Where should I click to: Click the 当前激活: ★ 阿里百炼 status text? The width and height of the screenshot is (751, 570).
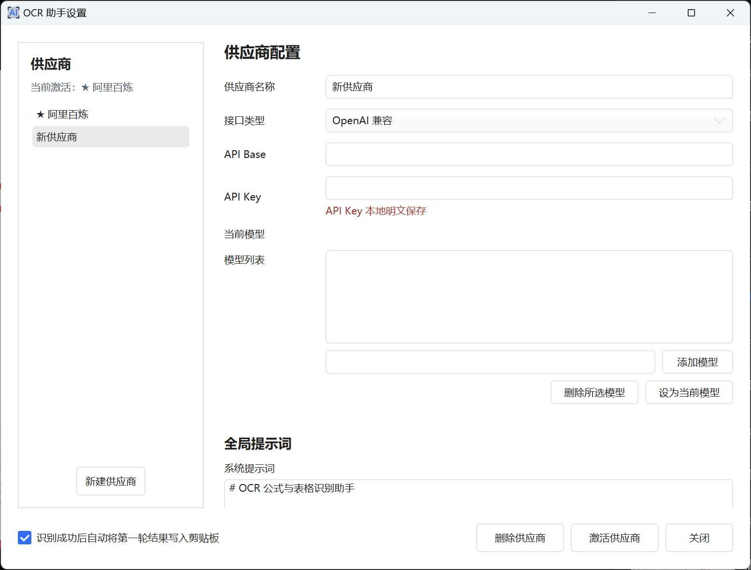click(x=82, y=87)
